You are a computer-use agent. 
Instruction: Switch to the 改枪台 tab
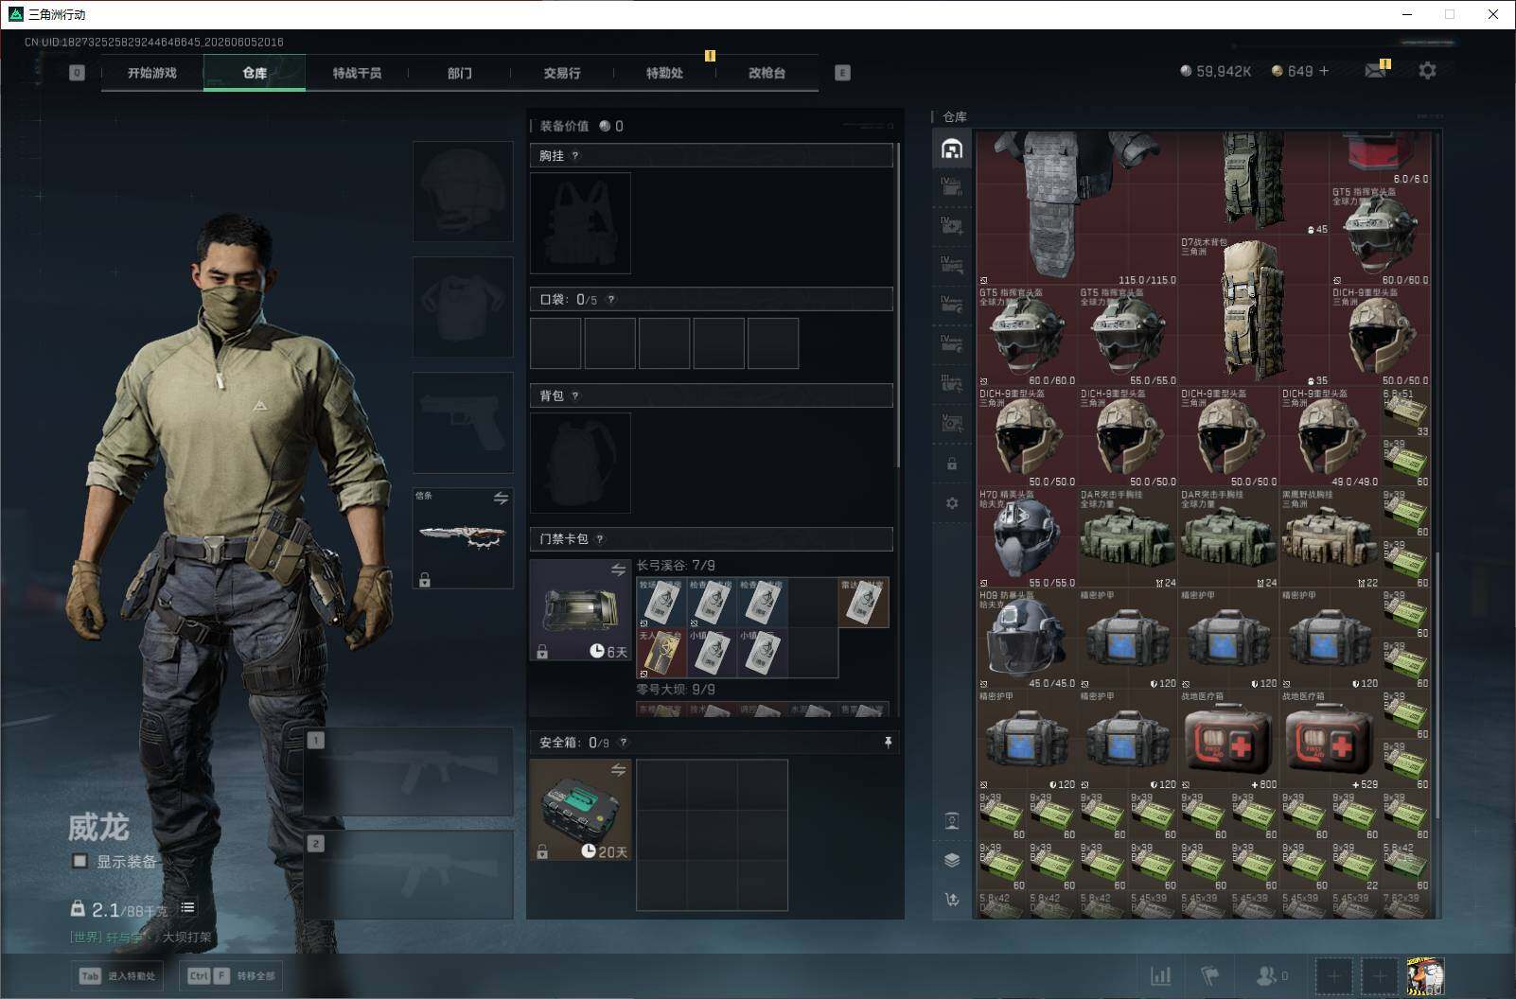[767, 73]
